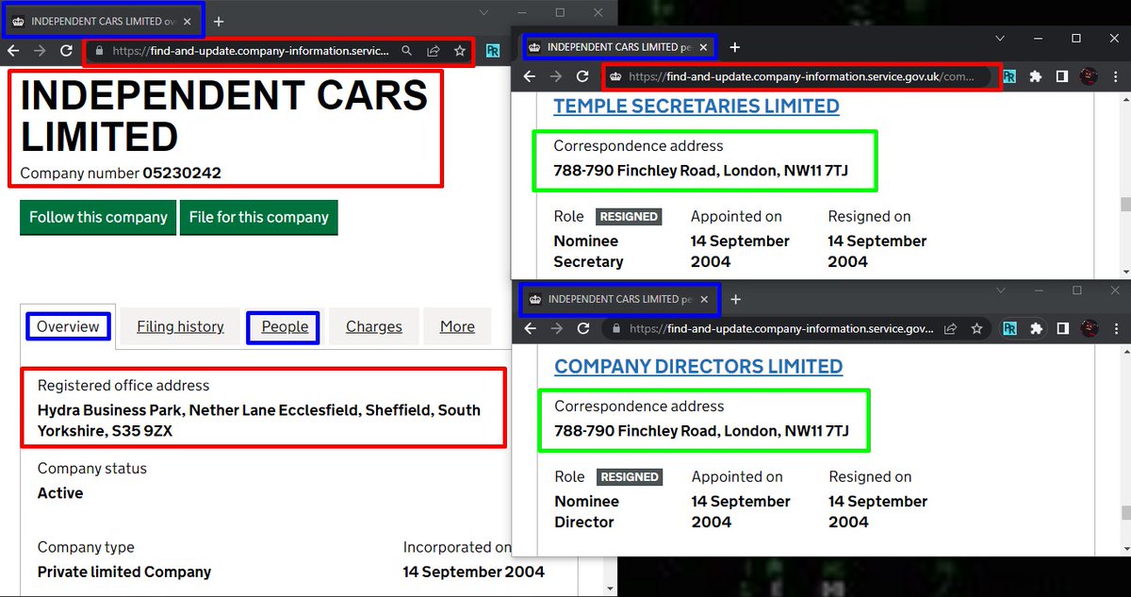Image resolution: width=1131 pixels, height=597 pixels.
Task: Click address bar URL in left window
Action: pos(250,51)
